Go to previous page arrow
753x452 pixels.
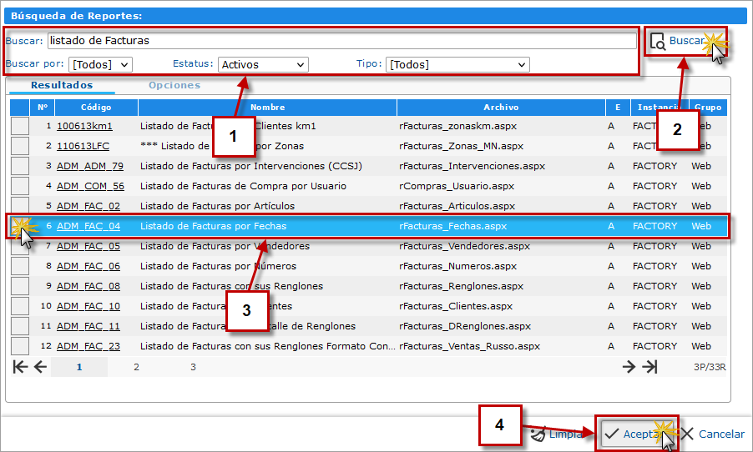pyautogui.click(x=40, y=367)
